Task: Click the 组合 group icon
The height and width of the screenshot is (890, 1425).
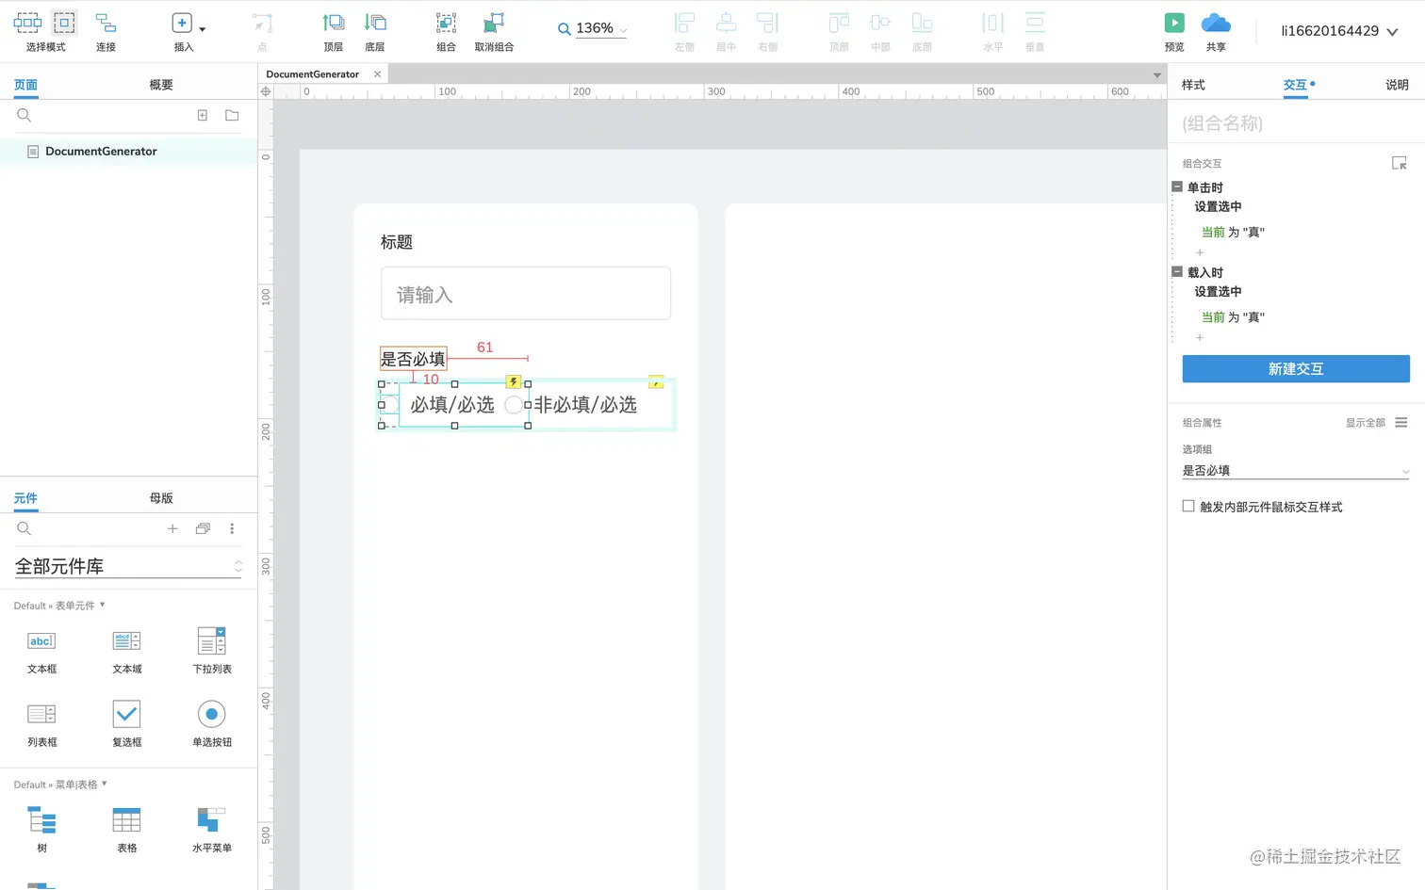Action: 447,23
